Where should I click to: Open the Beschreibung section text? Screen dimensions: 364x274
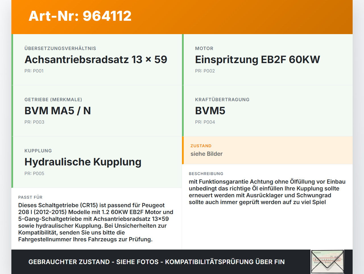click(267, 192)
